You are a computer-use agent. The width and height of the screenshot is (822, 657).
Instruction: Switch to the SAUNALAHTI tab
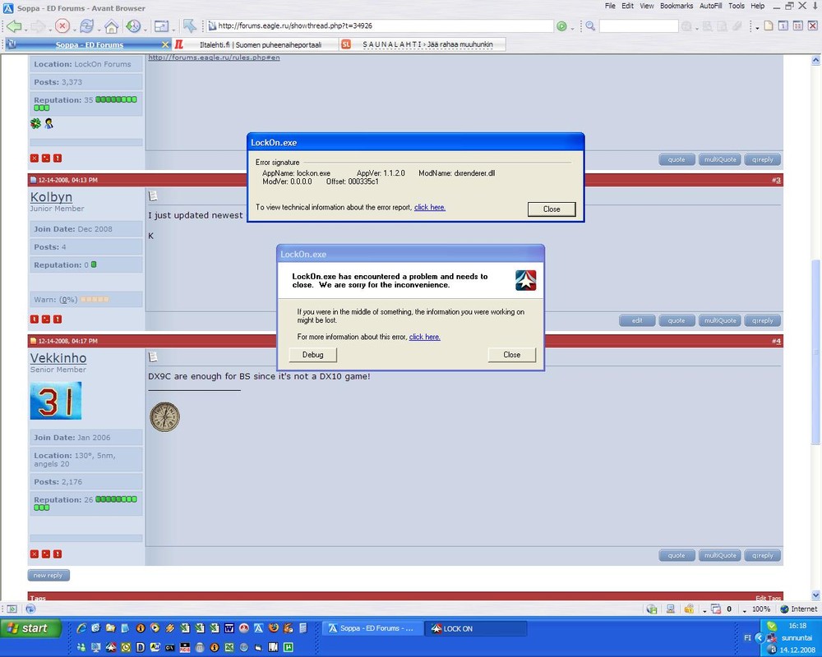[423, 44]
